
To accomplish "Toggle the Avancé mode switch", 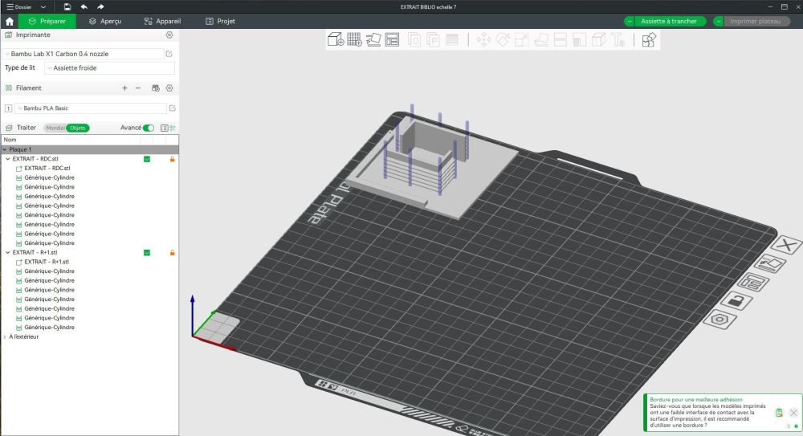I will (x=149, y=128).
